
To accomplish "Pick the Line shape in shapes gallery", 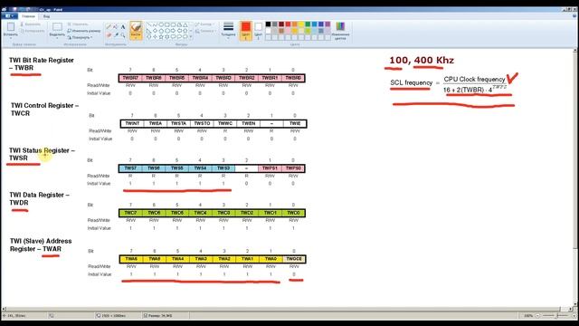I will tap(148, 24).
